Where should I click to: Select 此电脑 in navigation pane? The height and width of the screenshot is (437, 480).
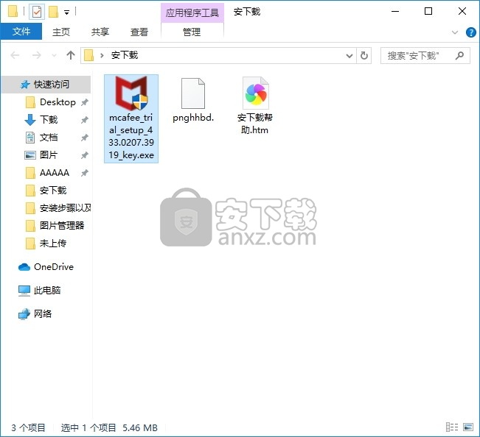click(x=47, y=290)
